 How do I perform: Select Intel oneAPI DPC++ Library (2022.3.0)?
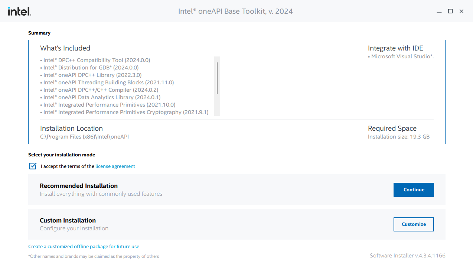(91, 75)
